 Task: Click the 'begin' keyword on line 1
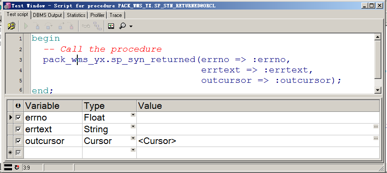coord(46,39)
